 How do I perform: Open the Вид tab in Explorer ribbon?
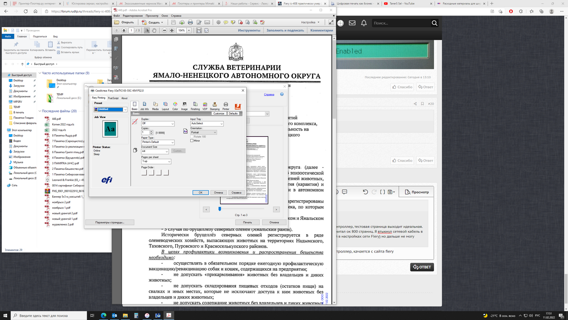point(55,36)
